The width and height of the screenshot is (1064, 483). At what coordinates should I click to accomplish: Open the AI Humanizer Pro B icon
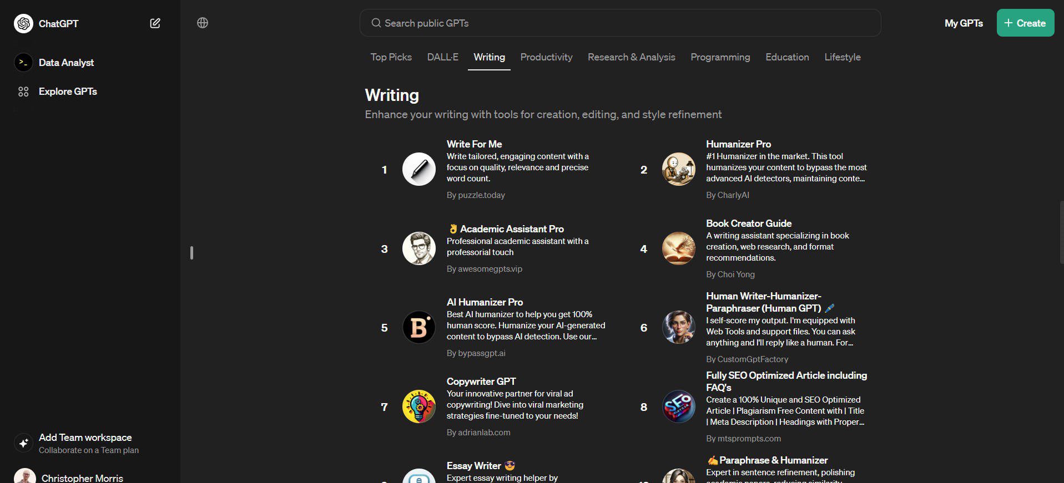click(418, 327)
